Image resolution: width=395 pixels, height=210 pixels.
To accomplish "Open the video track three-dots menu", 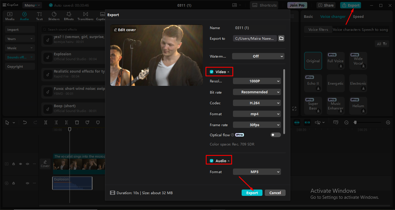I will click(34, 164).
